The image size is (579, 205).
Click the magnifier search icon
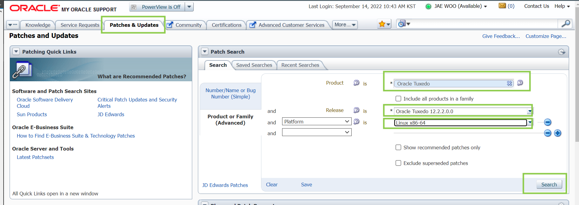565,23
